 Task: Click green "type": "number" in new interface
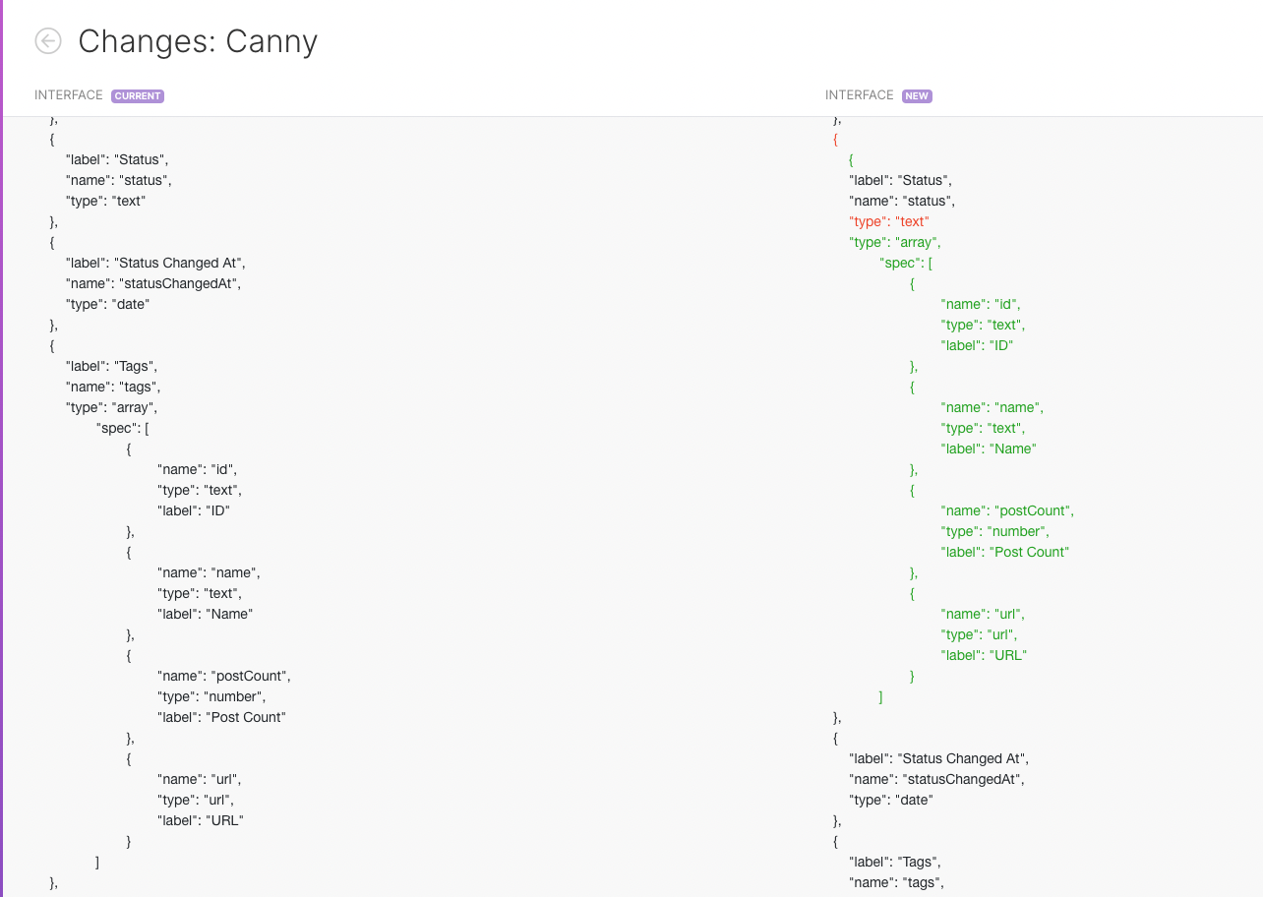click(x=995, y=531)
